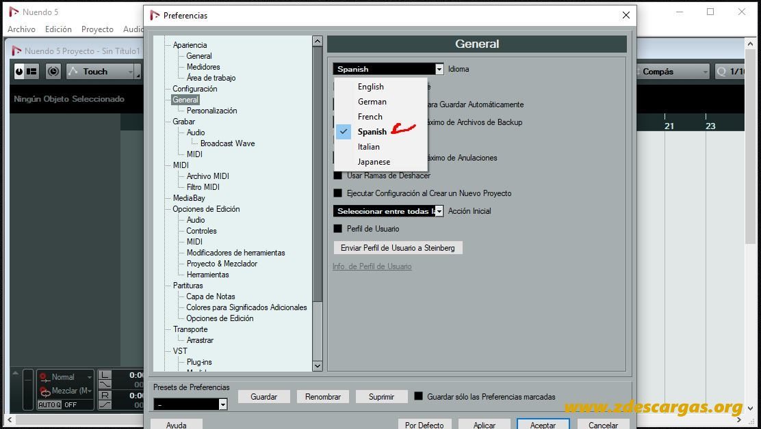Check Usar Ramas de Deshacer
The image size is (761, 429).
click(x=338, y=176)
